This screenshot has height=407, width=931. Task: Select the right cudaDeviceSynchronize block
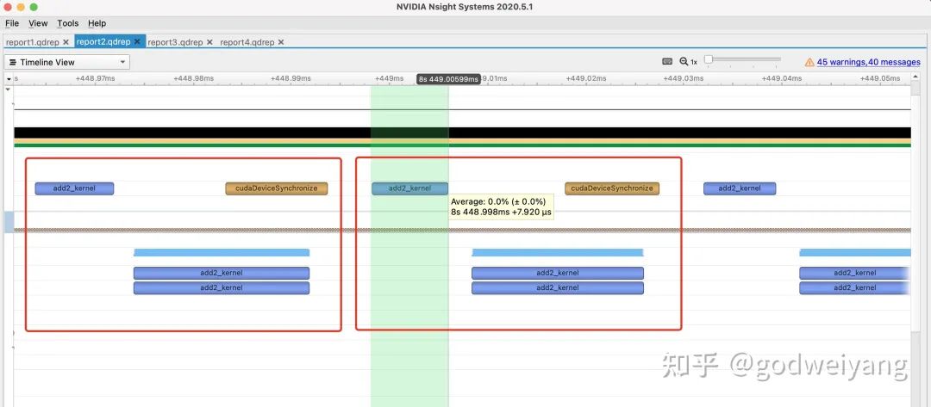pos(611,188)
